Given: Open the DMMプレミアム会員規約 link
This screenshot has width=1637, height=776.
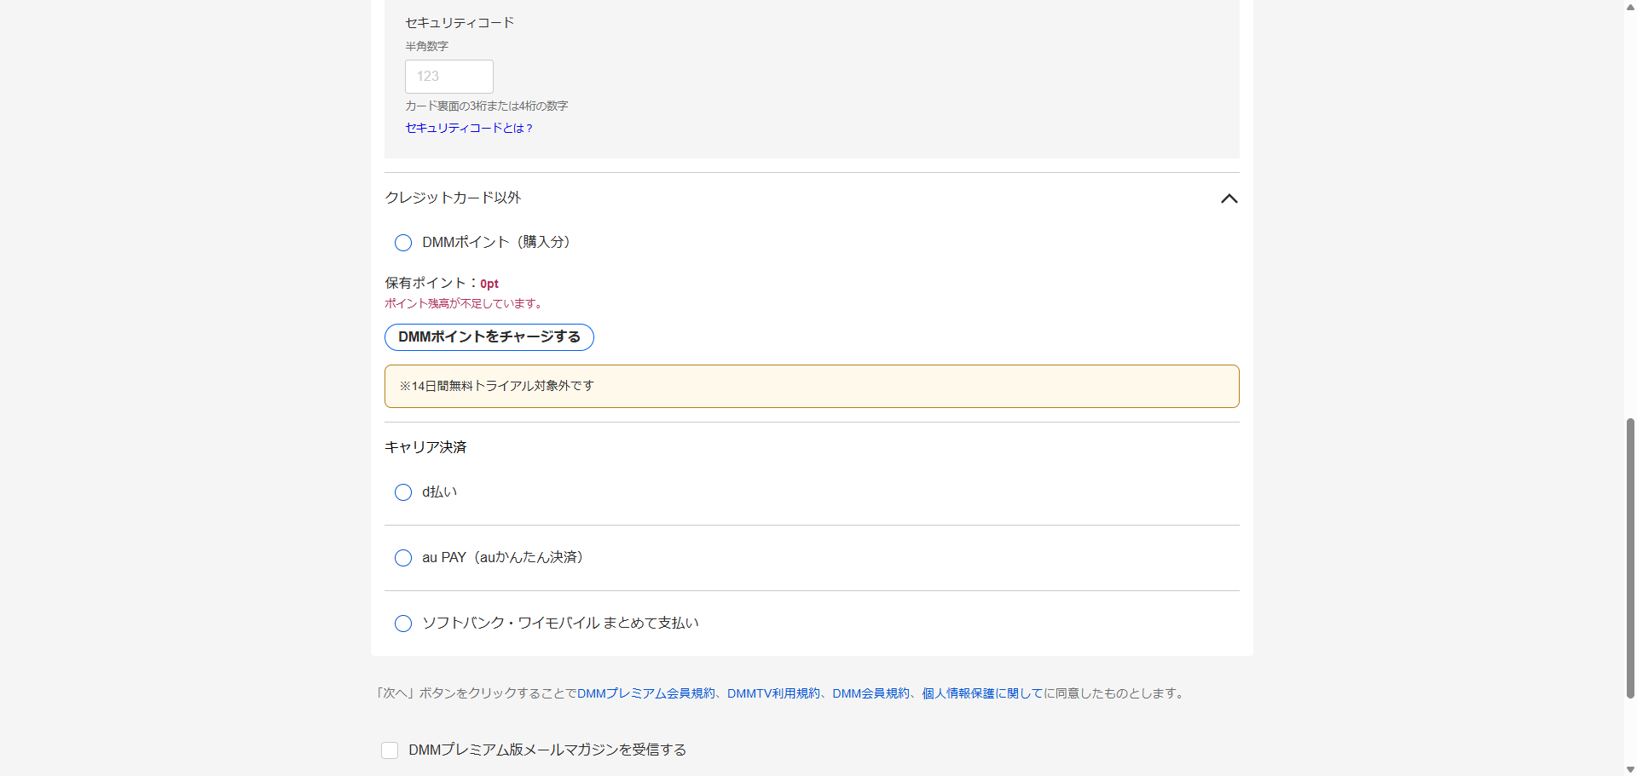Looking at the screenshot, I should [x=645, y=693].
